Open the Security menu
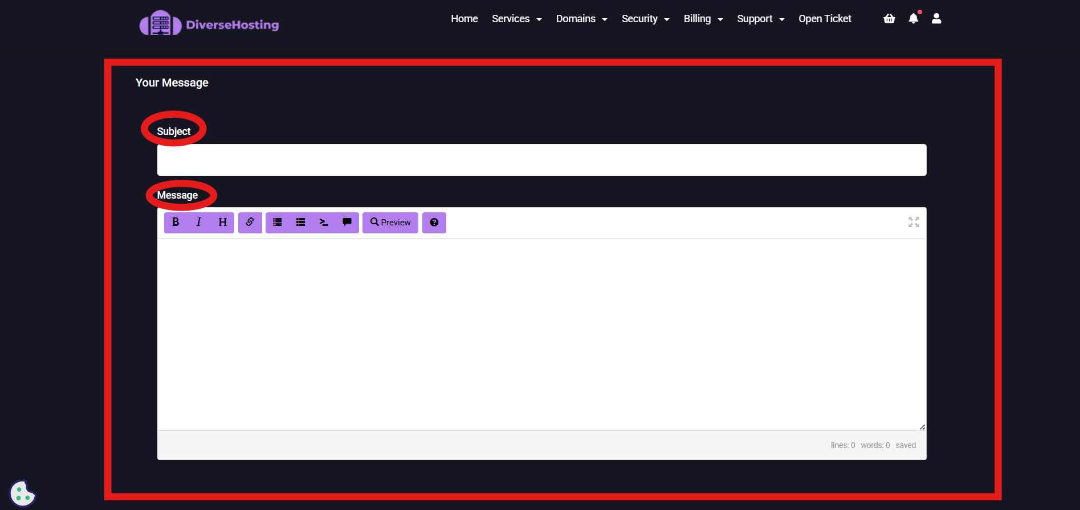Viewport: 1080px width, 510px height. [645, 19]
